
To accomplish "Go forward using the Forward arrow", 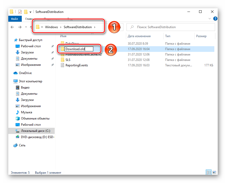I will coord(20,27).
